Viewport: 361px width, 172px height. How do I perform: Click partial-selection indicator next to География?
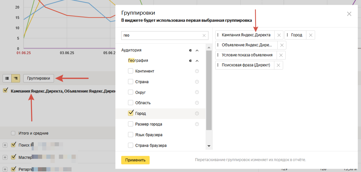coord(190,61)
